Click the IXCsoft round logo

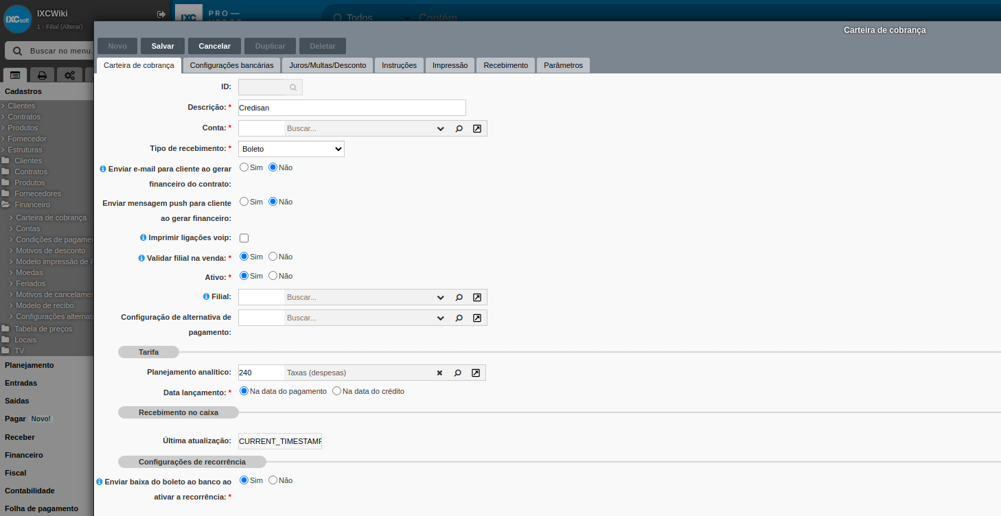(x=18, y=19)
